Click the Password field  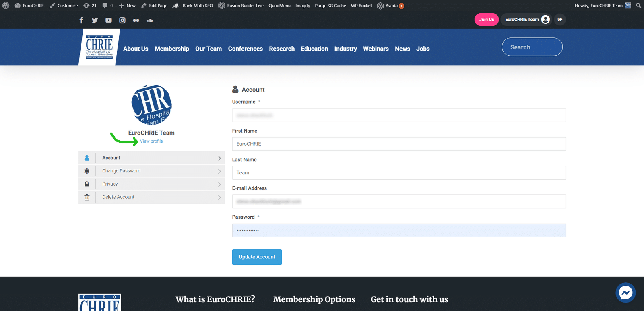(399, 230)
